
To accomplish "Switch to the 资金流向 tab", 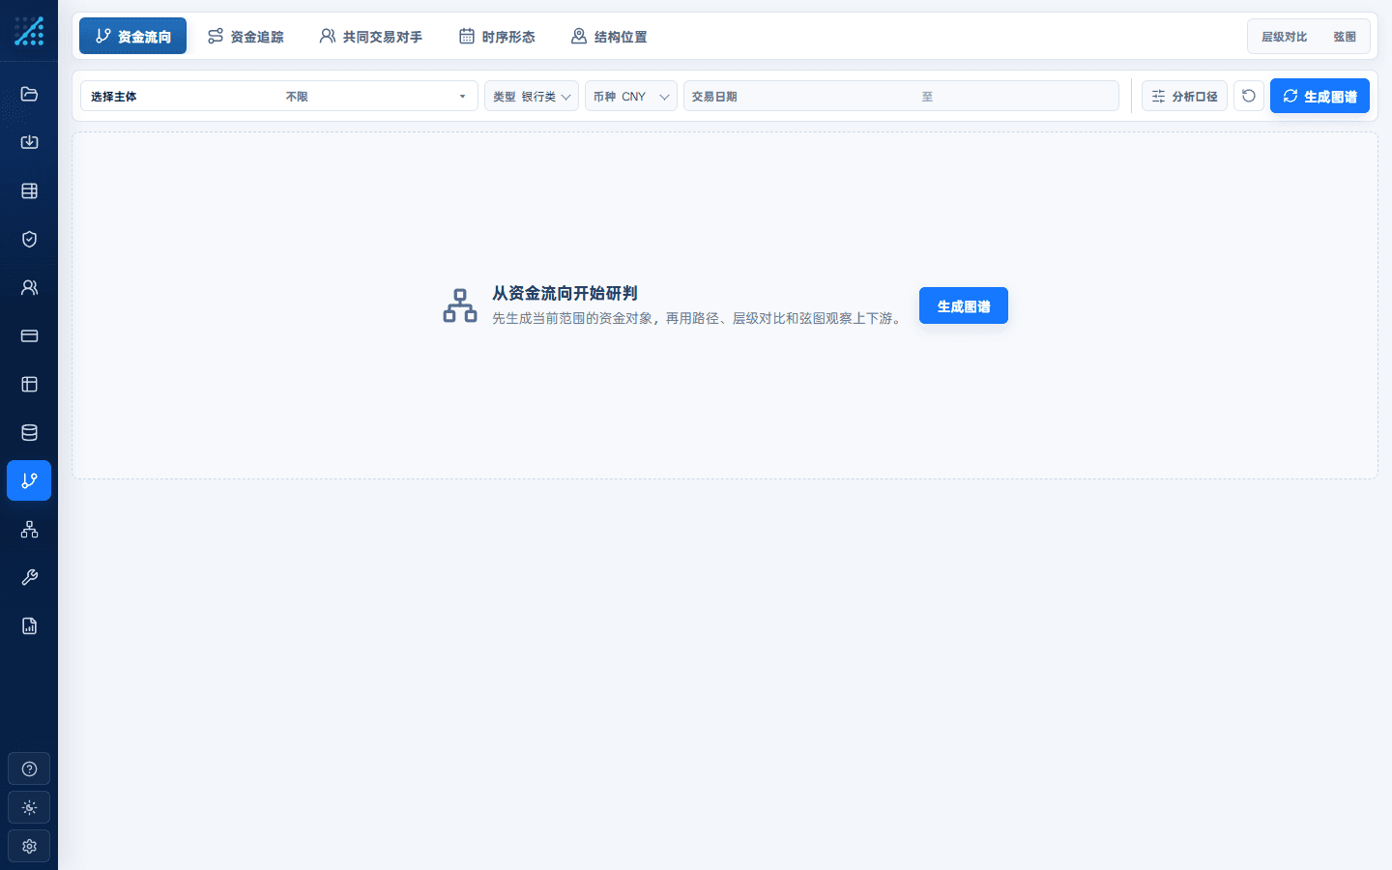I will pos(132,36).
